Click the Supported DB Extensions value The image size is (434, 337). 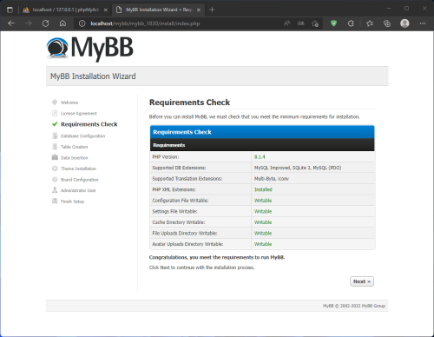(298, 168)
